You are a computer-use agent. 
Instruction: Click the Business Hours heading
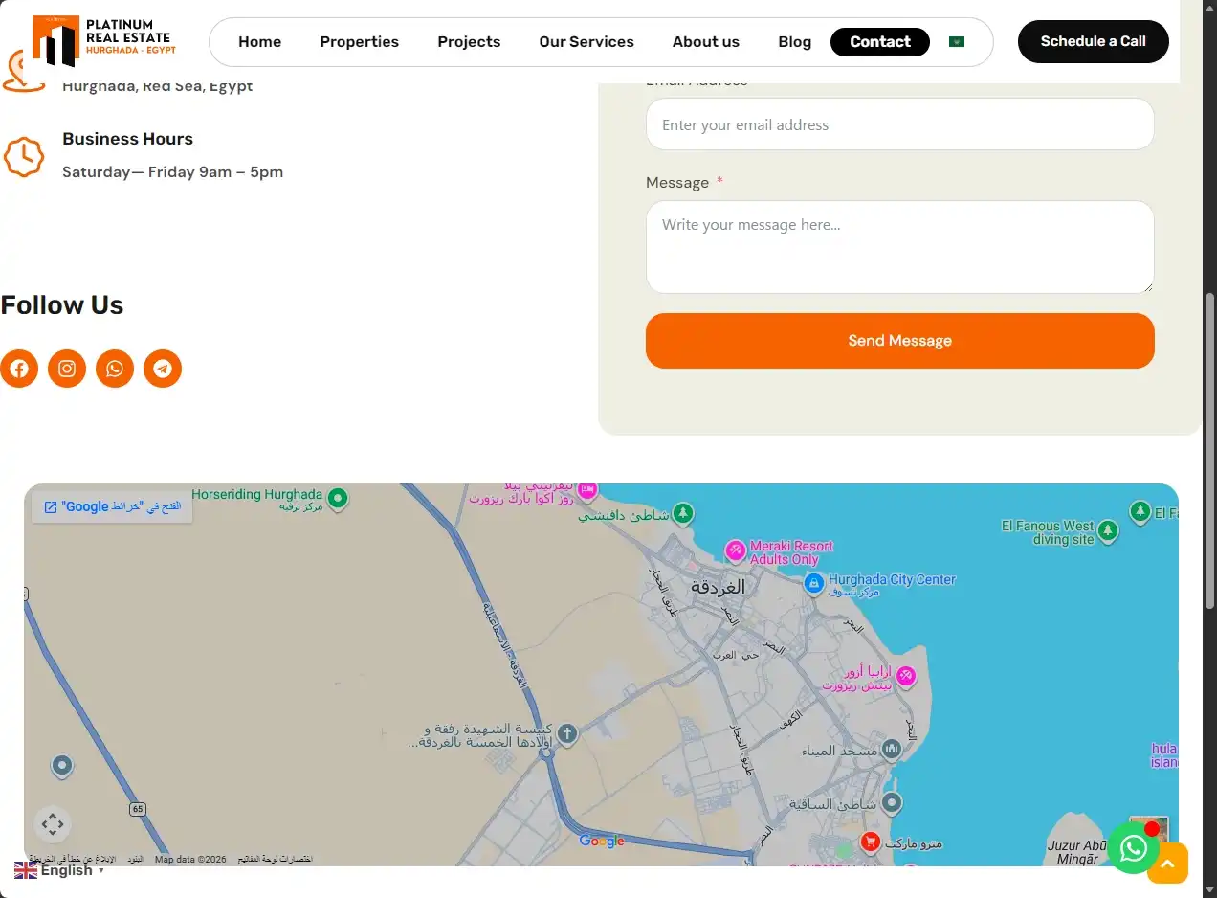127,139
